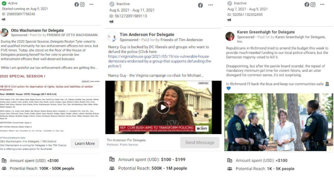Click truncated text 'While I am grateful our law'
This screenshot has height=178, width=334.
(x=49, y=68)
